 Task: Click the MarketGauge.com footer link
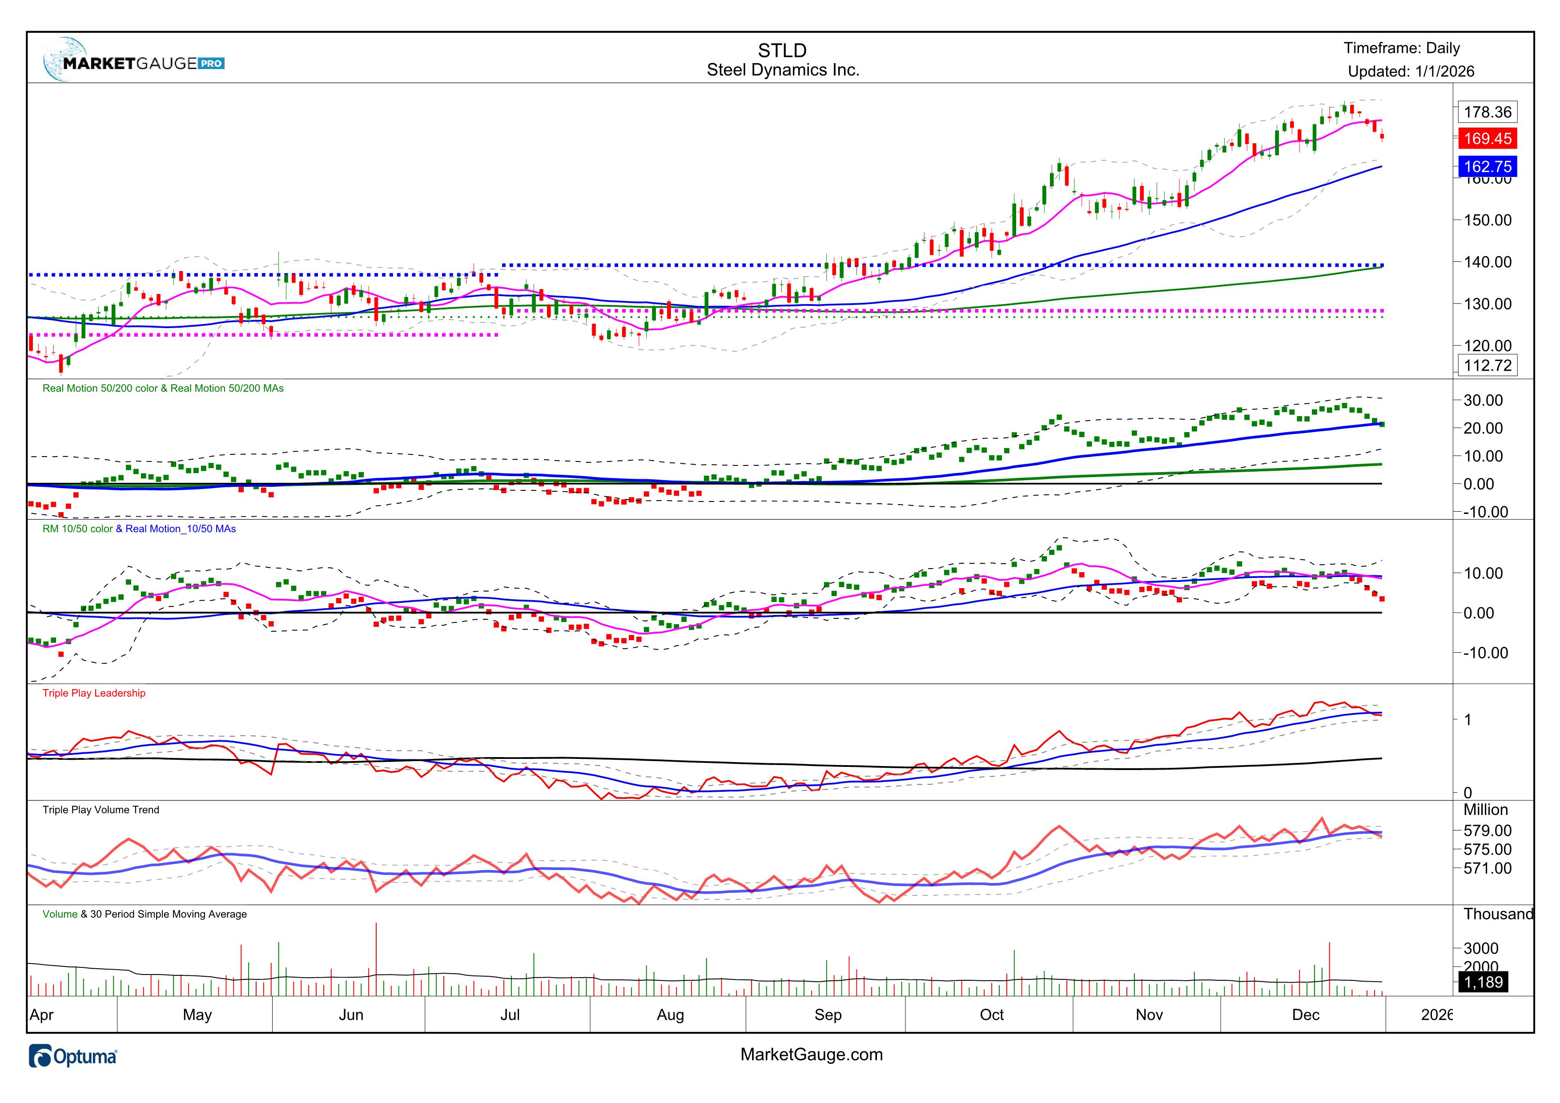coord(811,1054)
